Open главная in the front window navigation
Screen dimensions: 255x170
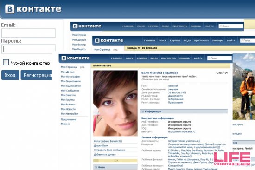coord(116,58)
